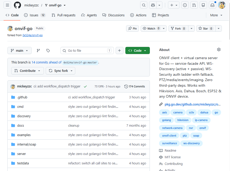Open the pkg.go.dev website link
The height and width of the screenshot is (171, 230).
(x=192, y=104)
